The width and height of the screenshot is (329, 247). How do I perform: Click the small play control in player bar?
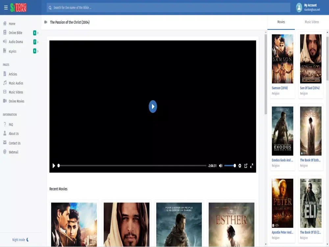54,166
